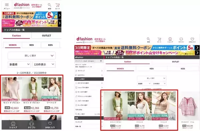Viewport: 200px width, 131px height.
Task: Open スポーツから探す in the tablet sidebar
Action: pos(89,101)
